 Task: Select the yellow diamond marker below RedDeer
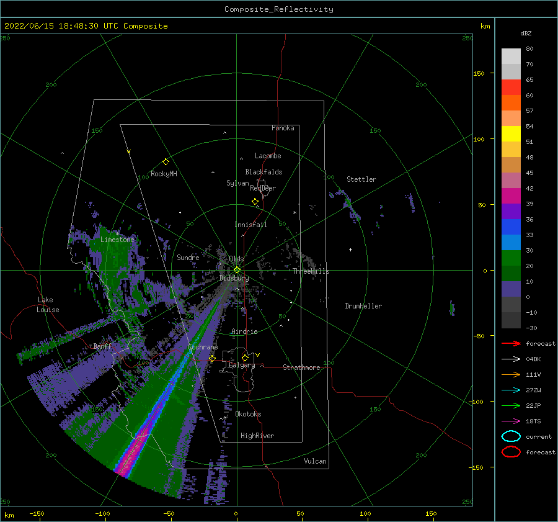[x=255, y=202]
